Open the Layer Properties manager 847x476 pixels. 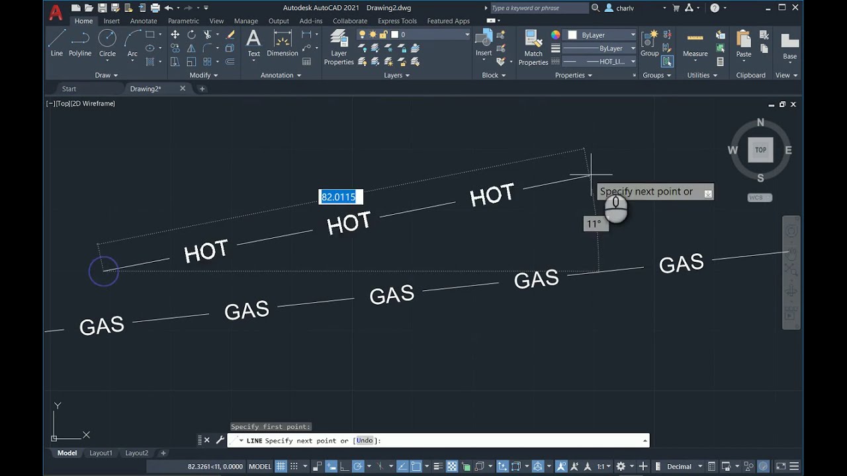pyautogui.click(x=339, y=48)
